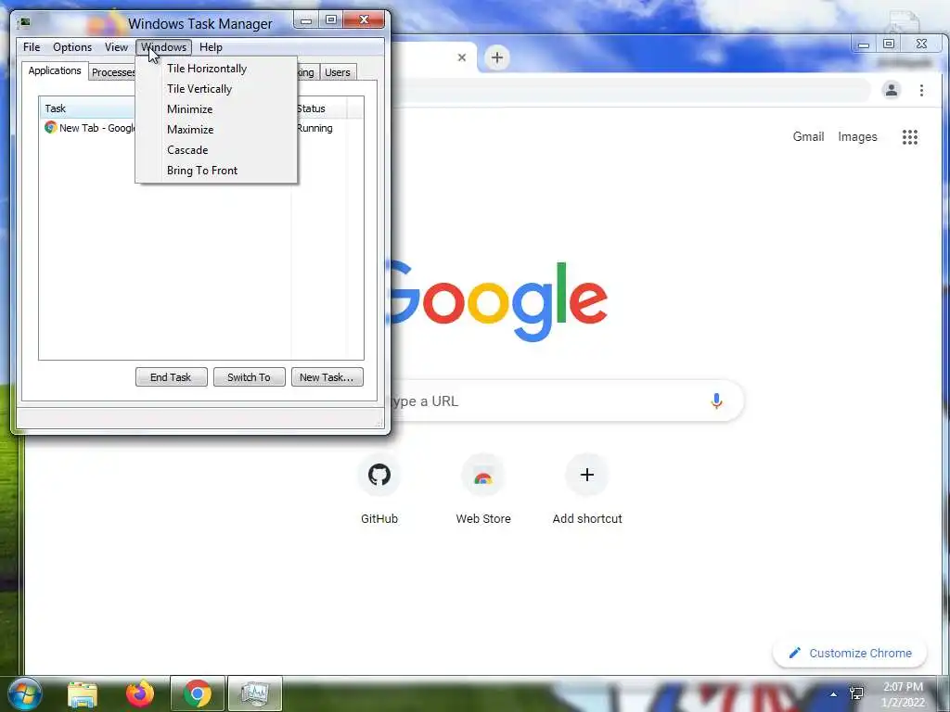Open the Gmail link
The image size is (950, 712).
pos(808,137)
